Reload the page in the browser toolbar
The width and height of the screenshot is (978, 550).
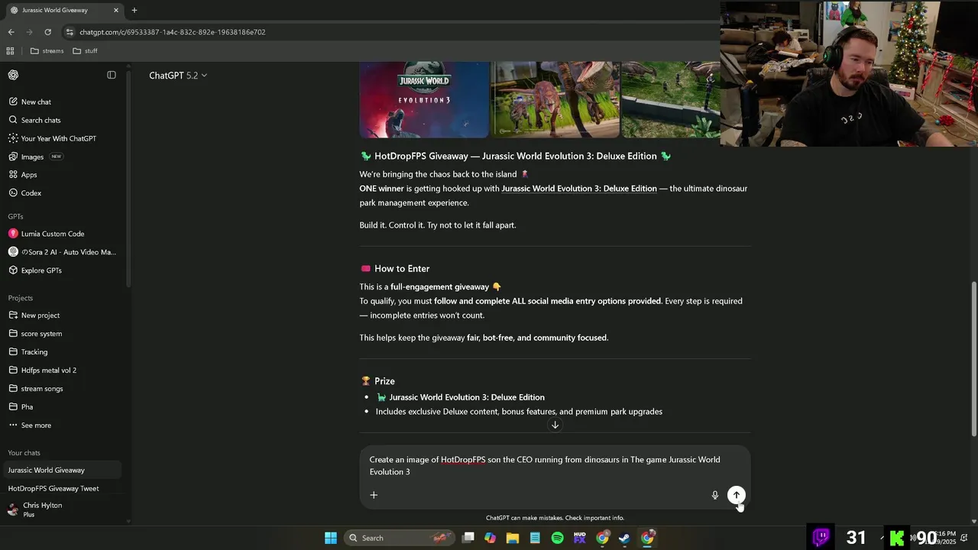[47, 32]
